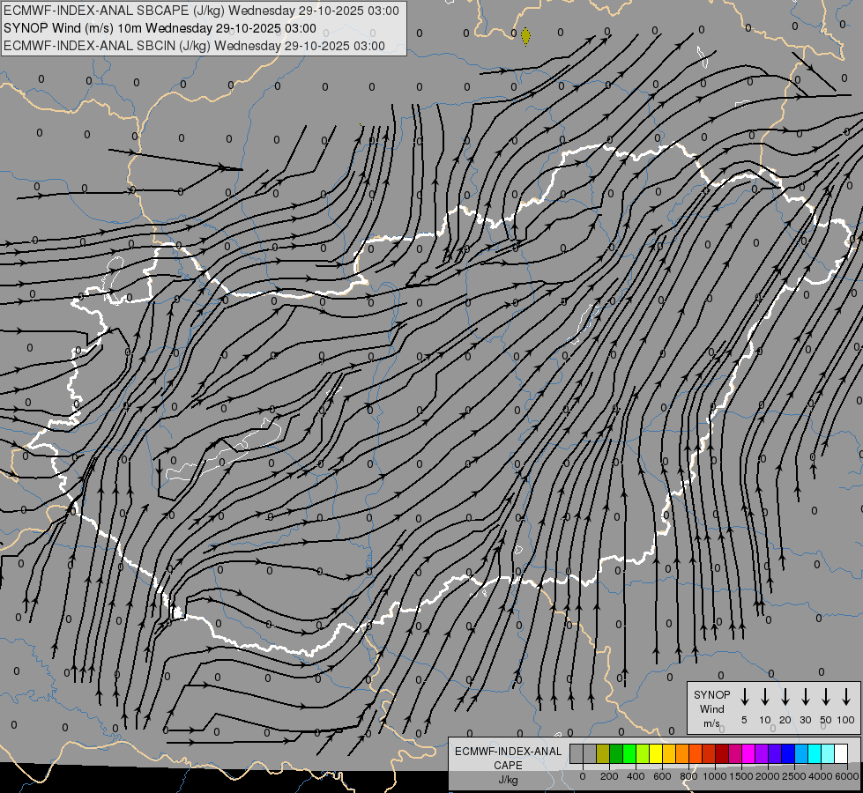
Task: Select the bright green CAPE swatch
Action: tap(629, 753)
